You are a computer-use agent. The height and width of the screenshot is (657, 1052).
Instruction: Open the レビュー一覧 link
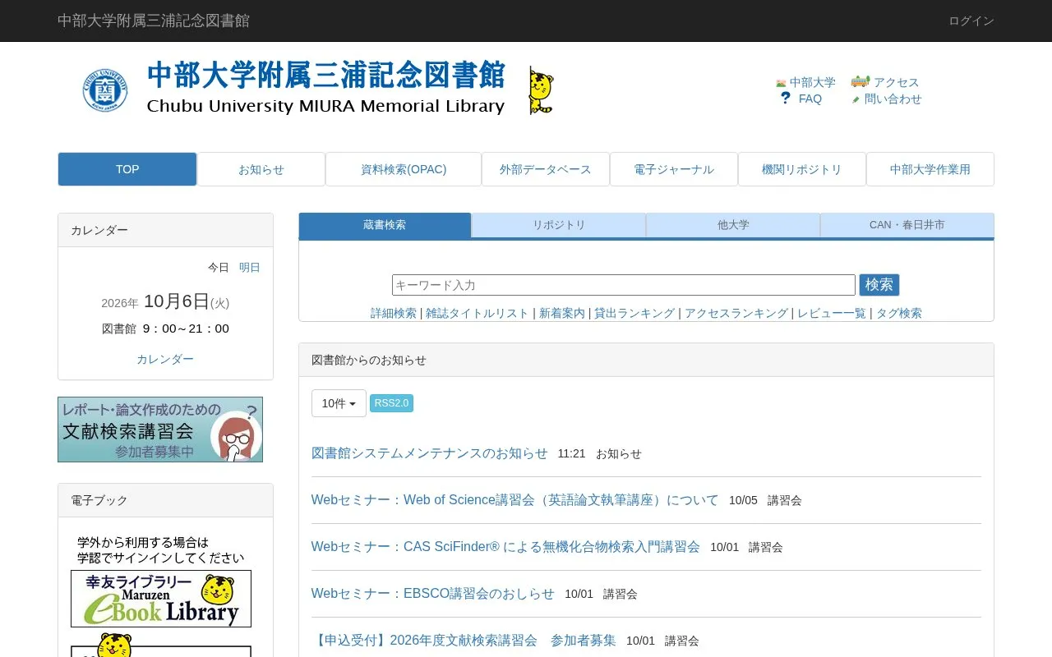(x=832, y=313)
